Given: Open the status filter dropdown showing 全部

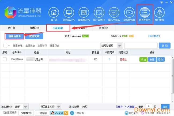Looking at the screenshot, I should point(21,107).
